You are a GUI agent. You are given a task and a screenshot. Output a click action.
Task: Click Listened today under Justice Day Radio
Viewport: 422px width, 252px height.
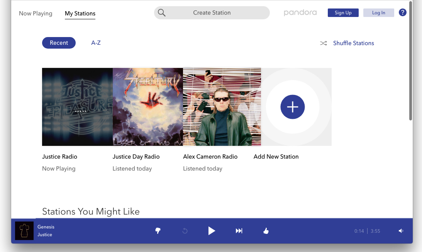(132, 169)
